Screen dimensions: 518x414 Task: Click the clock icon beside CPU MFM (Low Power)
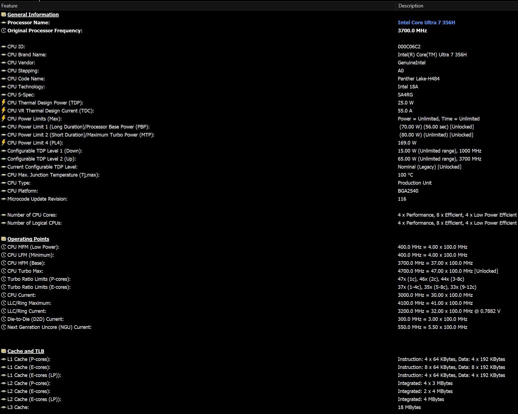tap(4, 247)
